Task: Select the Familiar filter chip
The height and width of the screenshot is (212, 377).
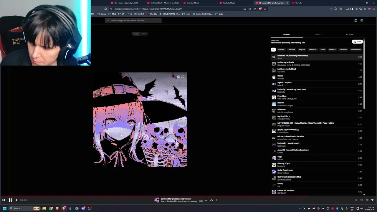Action: point(281,49)
